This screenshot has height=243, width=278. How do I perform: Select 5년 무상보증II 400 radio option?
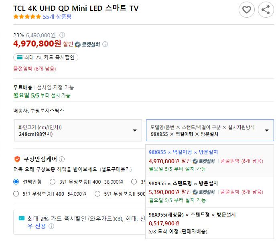click(x=16, y=194)
